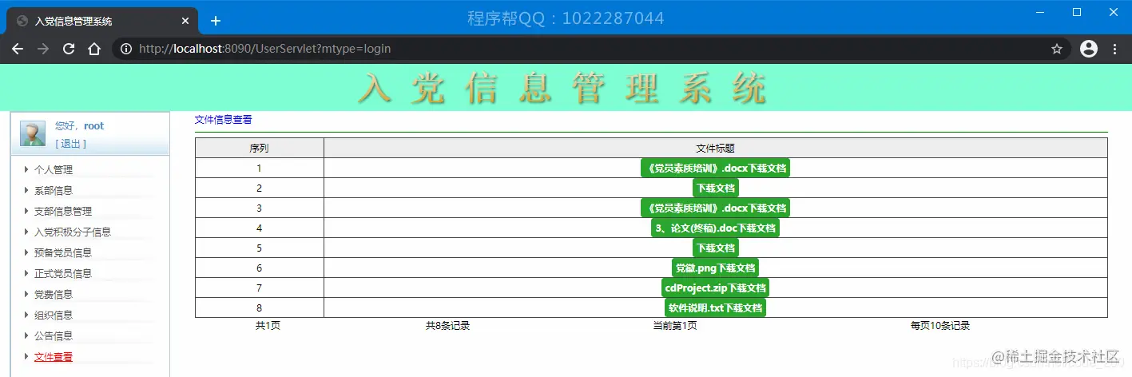This screenshot has width=1132, height=377.
Task: Go back to the previous page
Action: click(18, 49)
